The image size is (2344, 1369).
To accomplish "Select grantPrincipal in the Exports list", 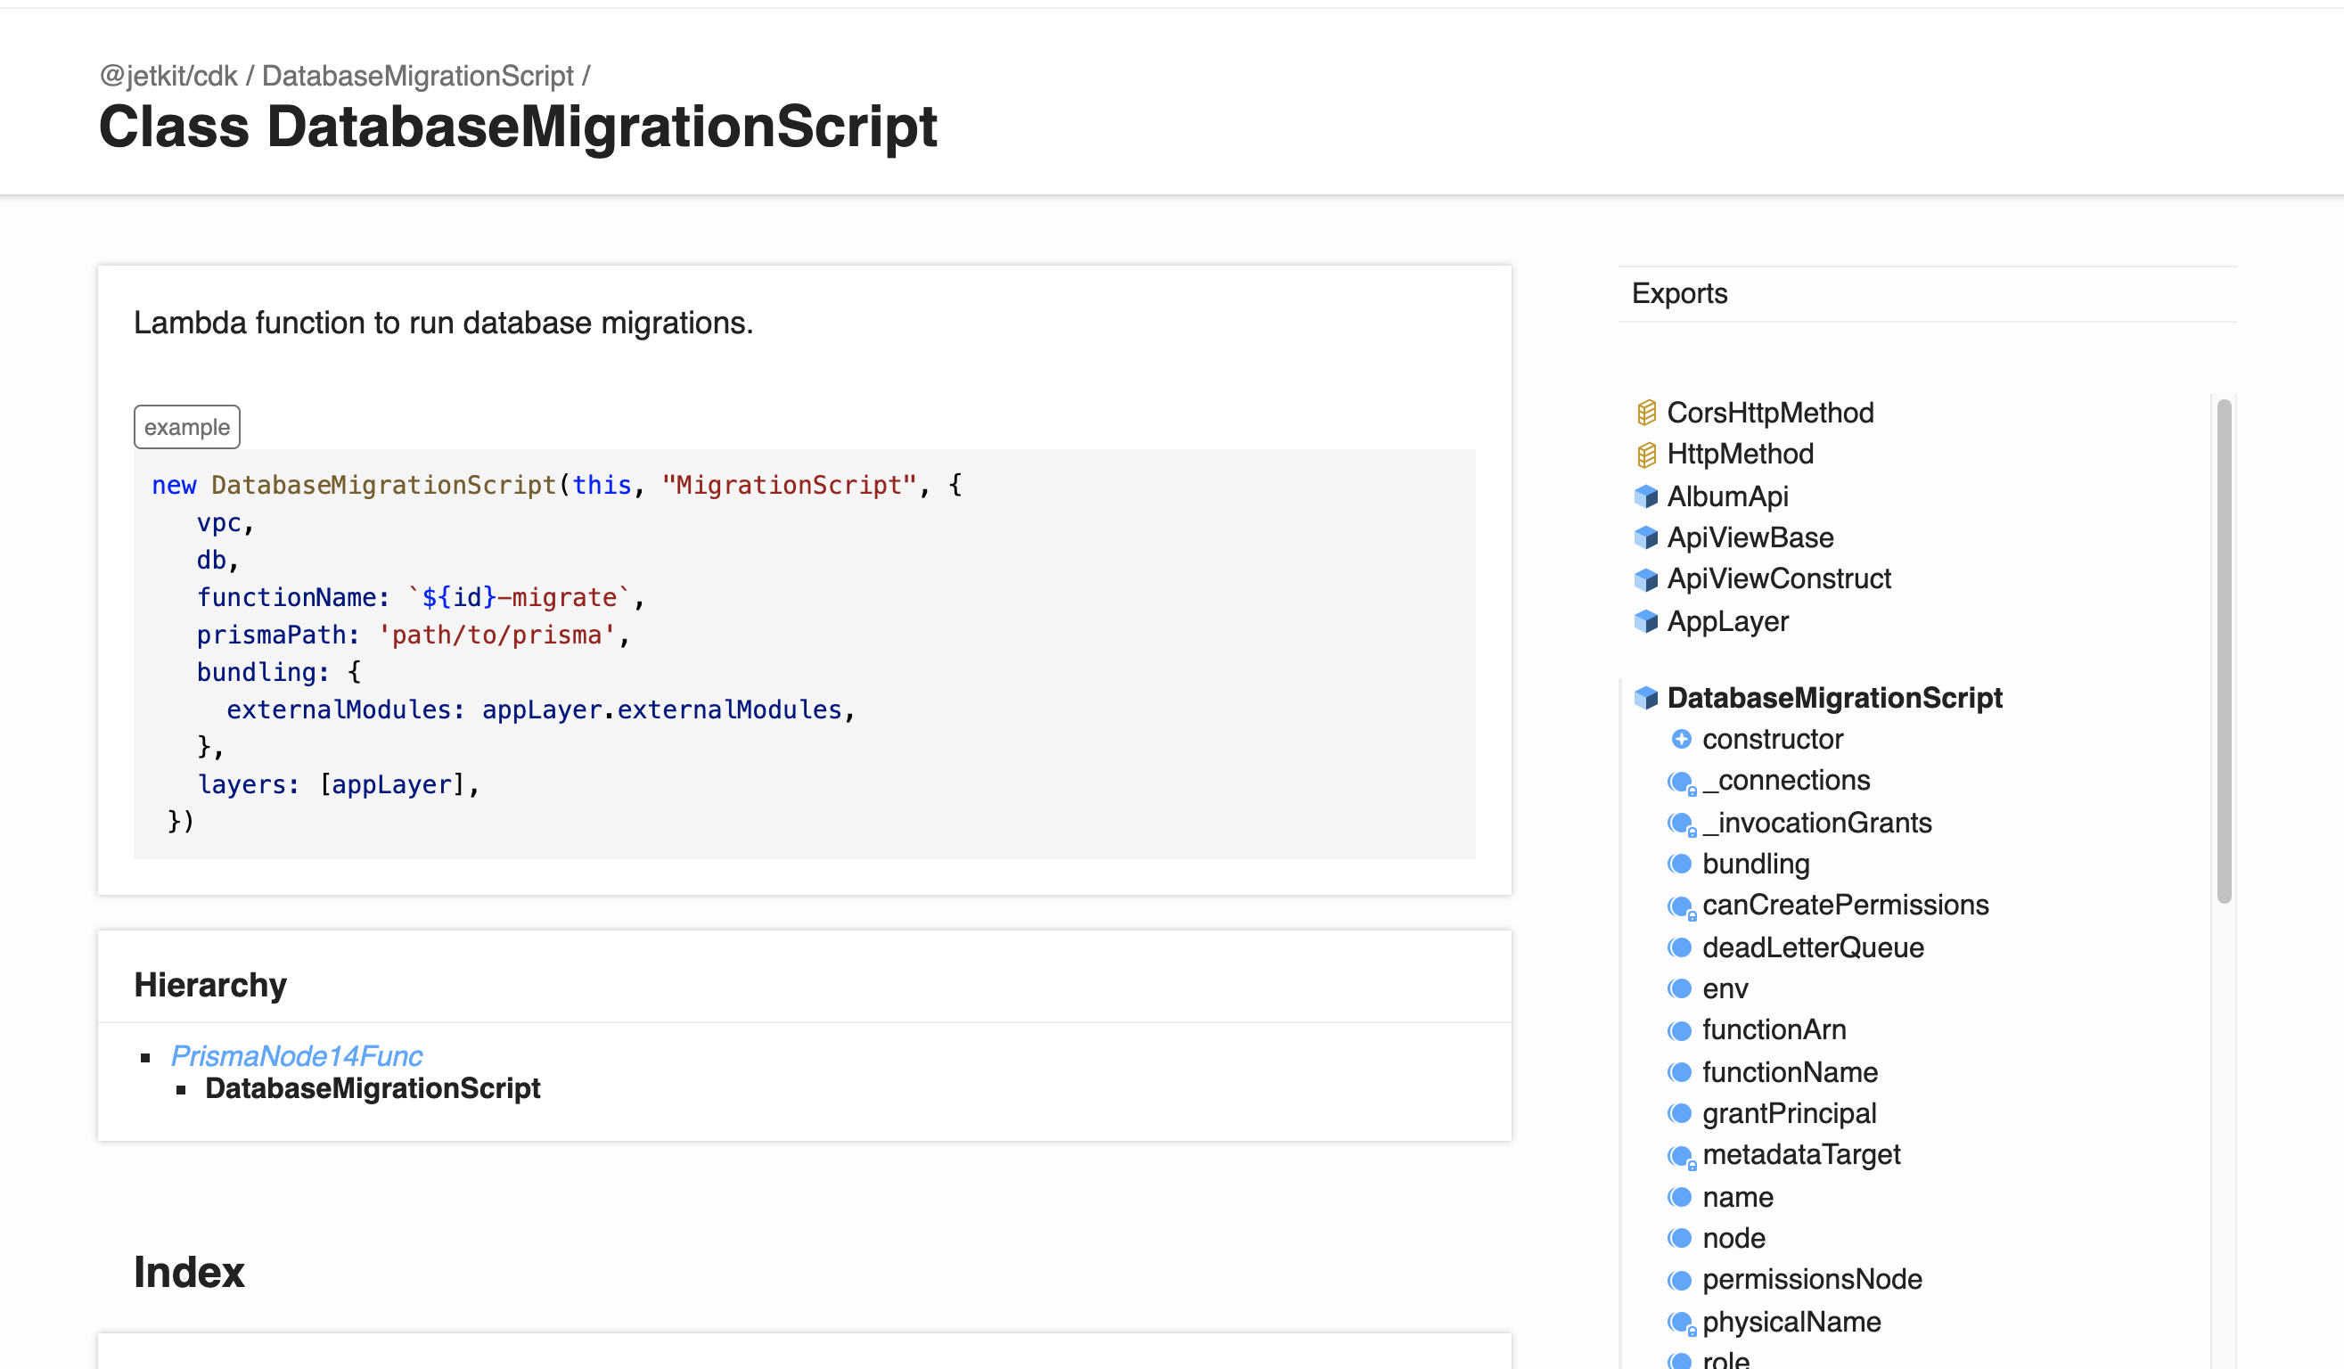I will (x=1789, y=1112).
